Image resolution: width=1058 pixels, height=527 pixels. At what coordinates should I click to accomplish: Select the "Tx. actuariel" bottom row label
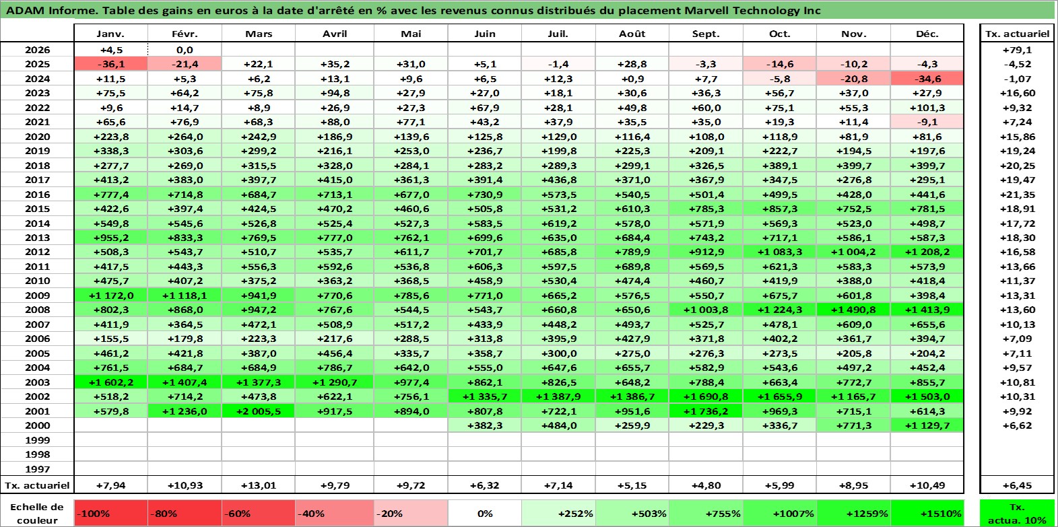(37, 485)
